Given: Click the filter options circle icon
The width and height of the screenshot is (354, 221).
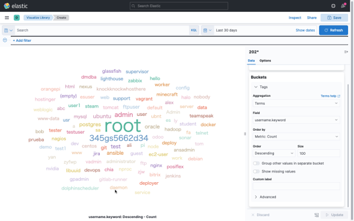Looking at the screenshot, I should [5, 40].
